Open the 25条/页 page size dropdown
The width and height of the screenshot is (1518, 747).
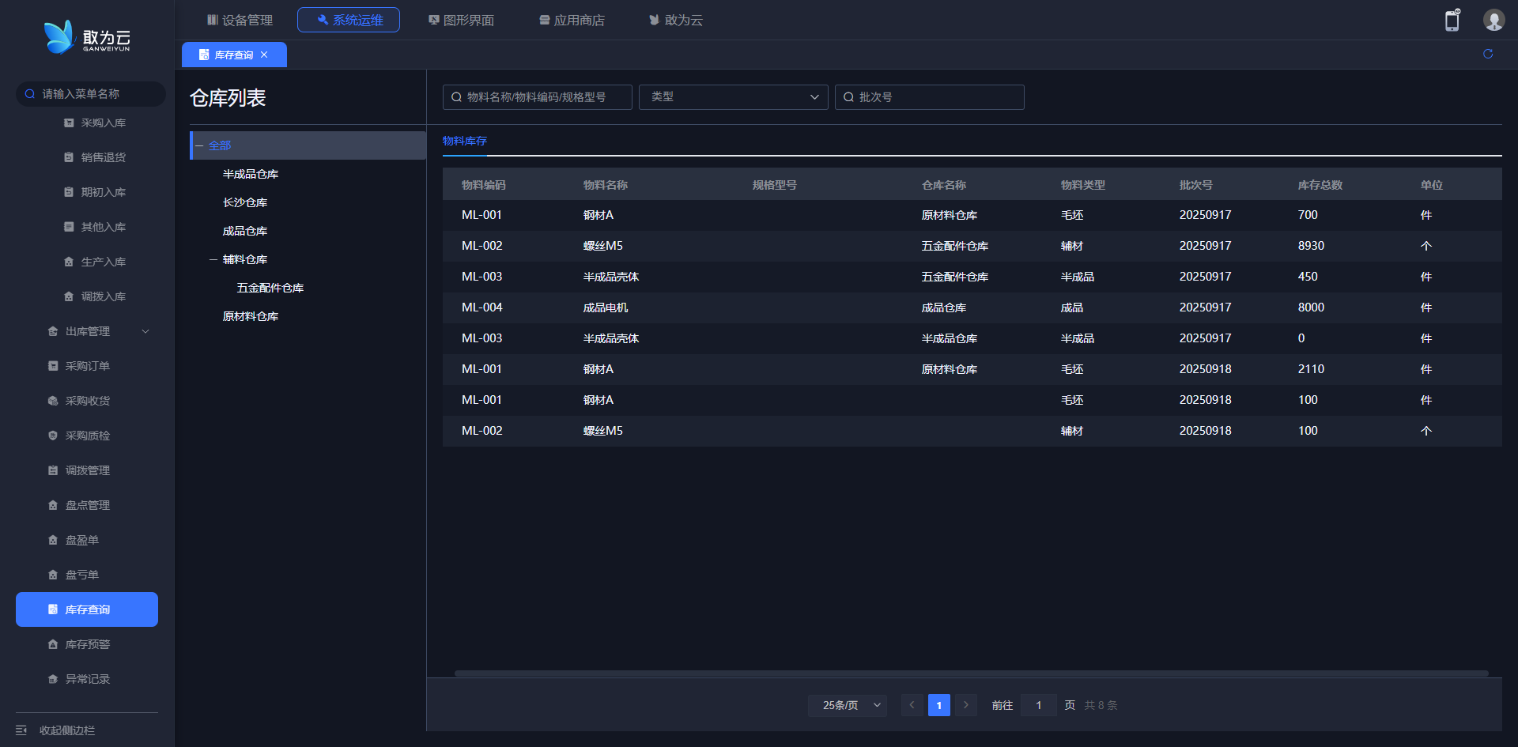[847, 705]
